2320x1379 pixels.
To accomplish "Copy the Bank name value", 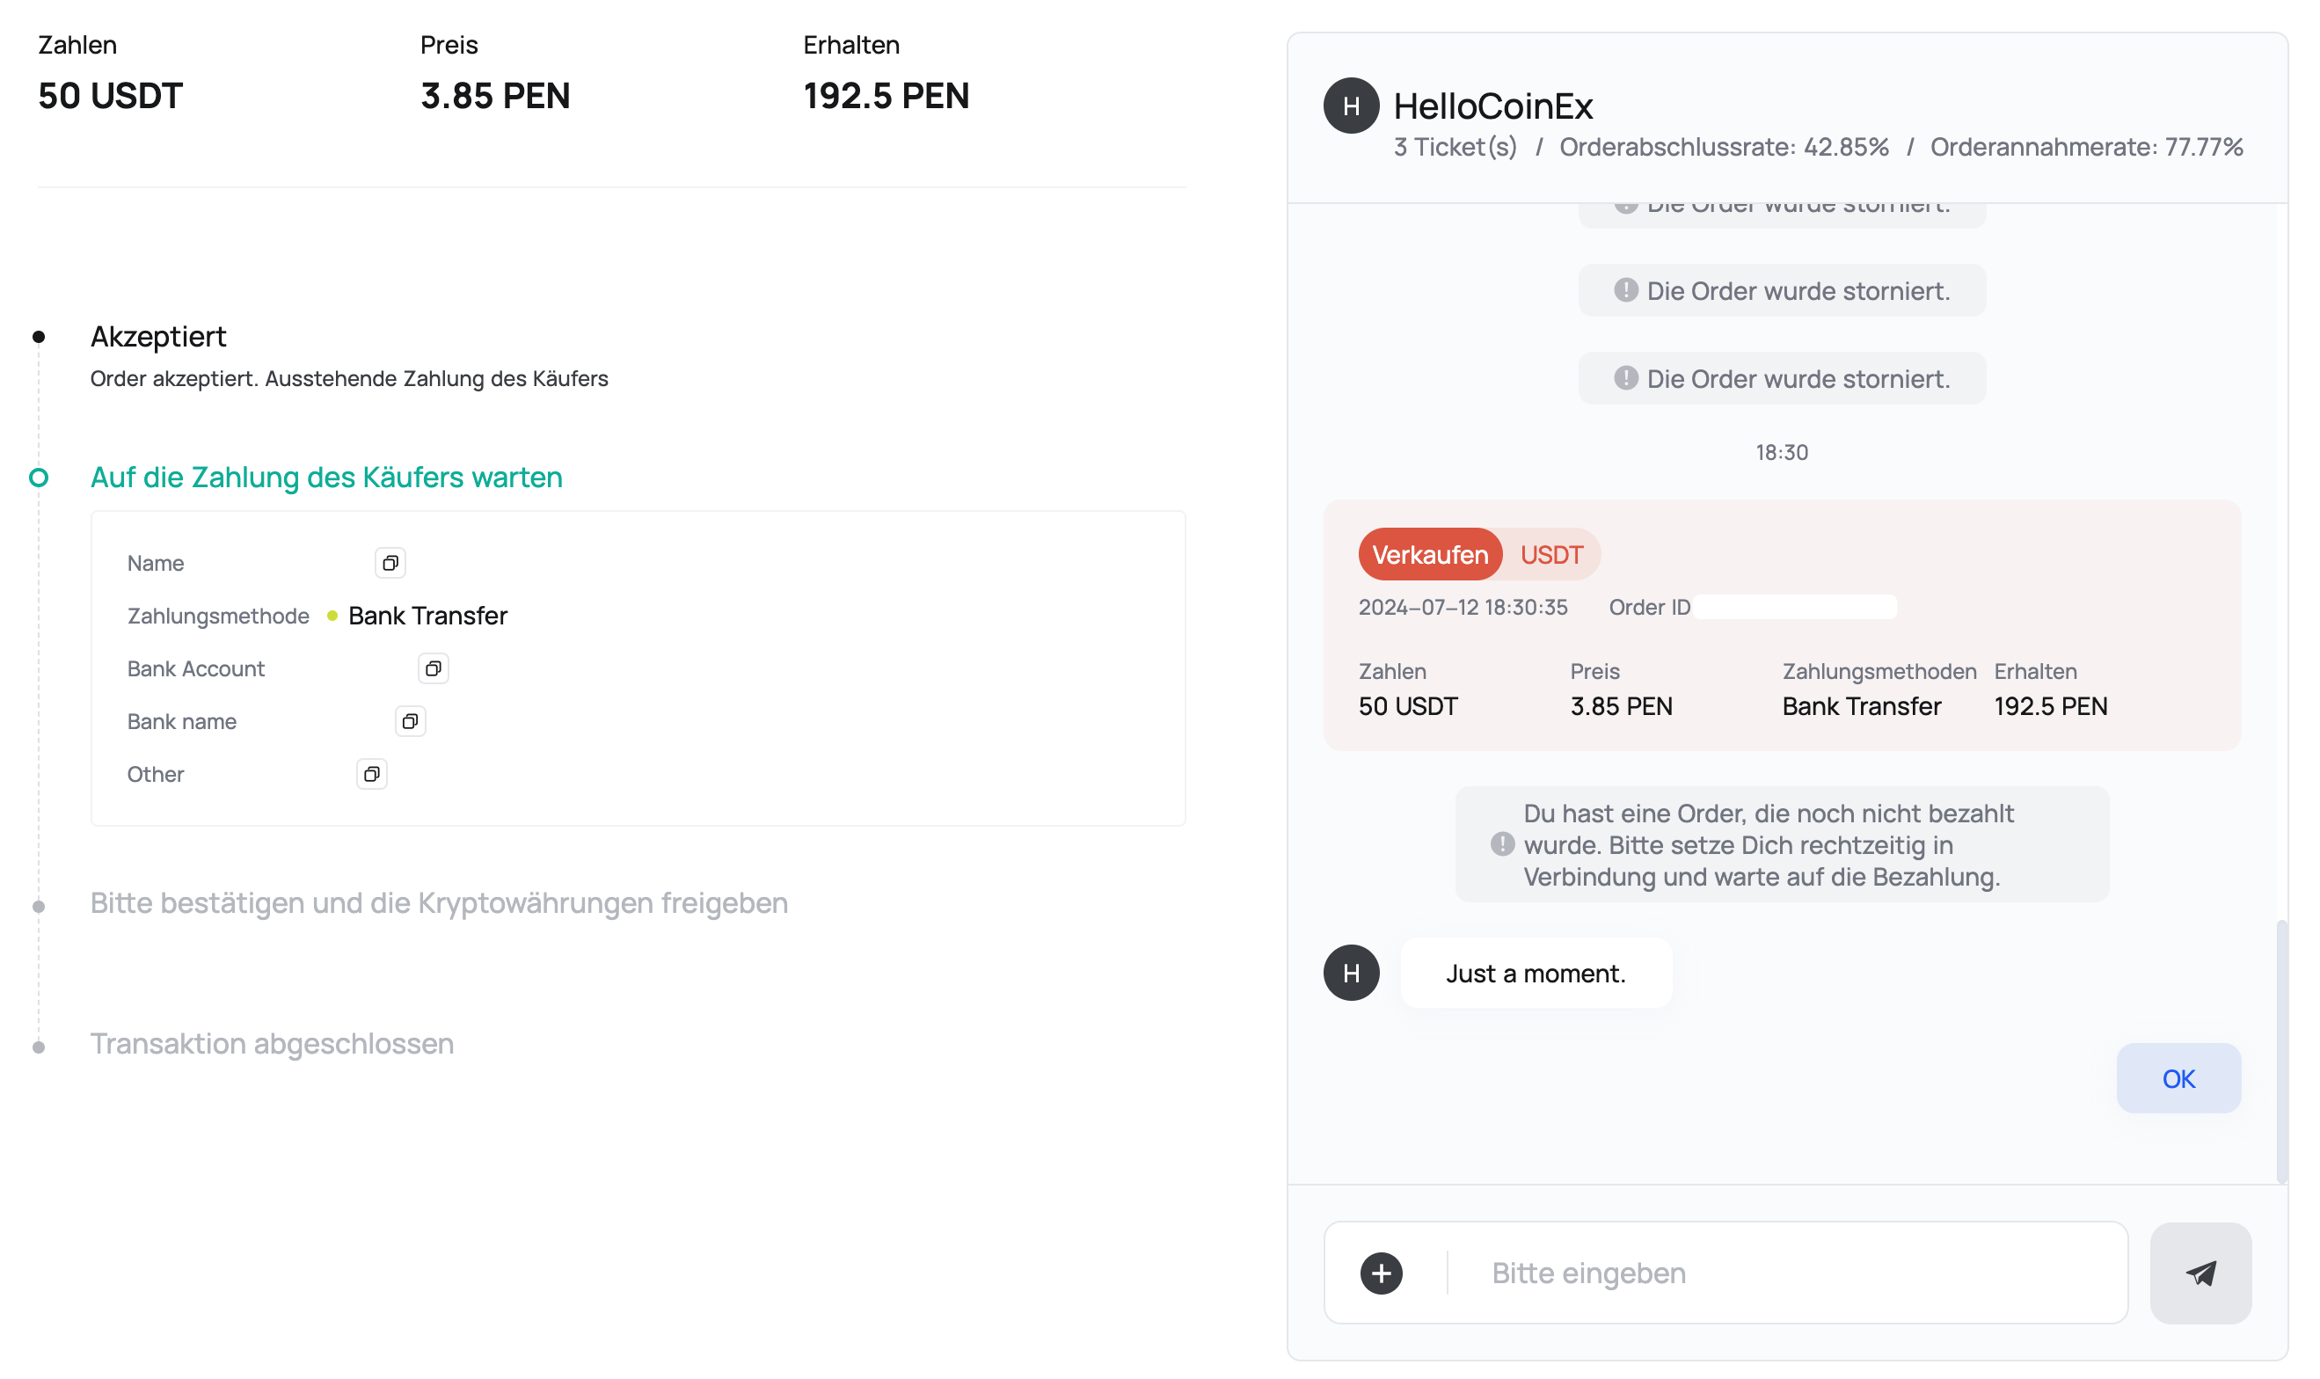I will tap(410, 722).
